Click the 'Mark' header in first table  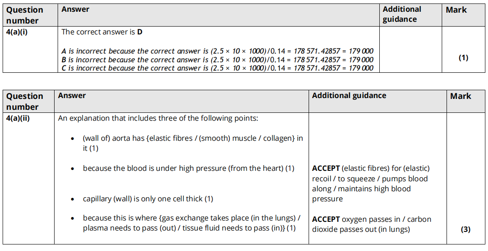(456, 10)
